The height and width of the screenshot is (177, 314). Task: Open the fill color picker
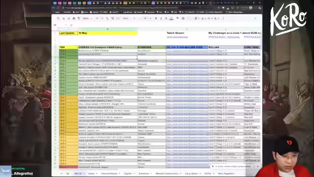tap(178, 18)
